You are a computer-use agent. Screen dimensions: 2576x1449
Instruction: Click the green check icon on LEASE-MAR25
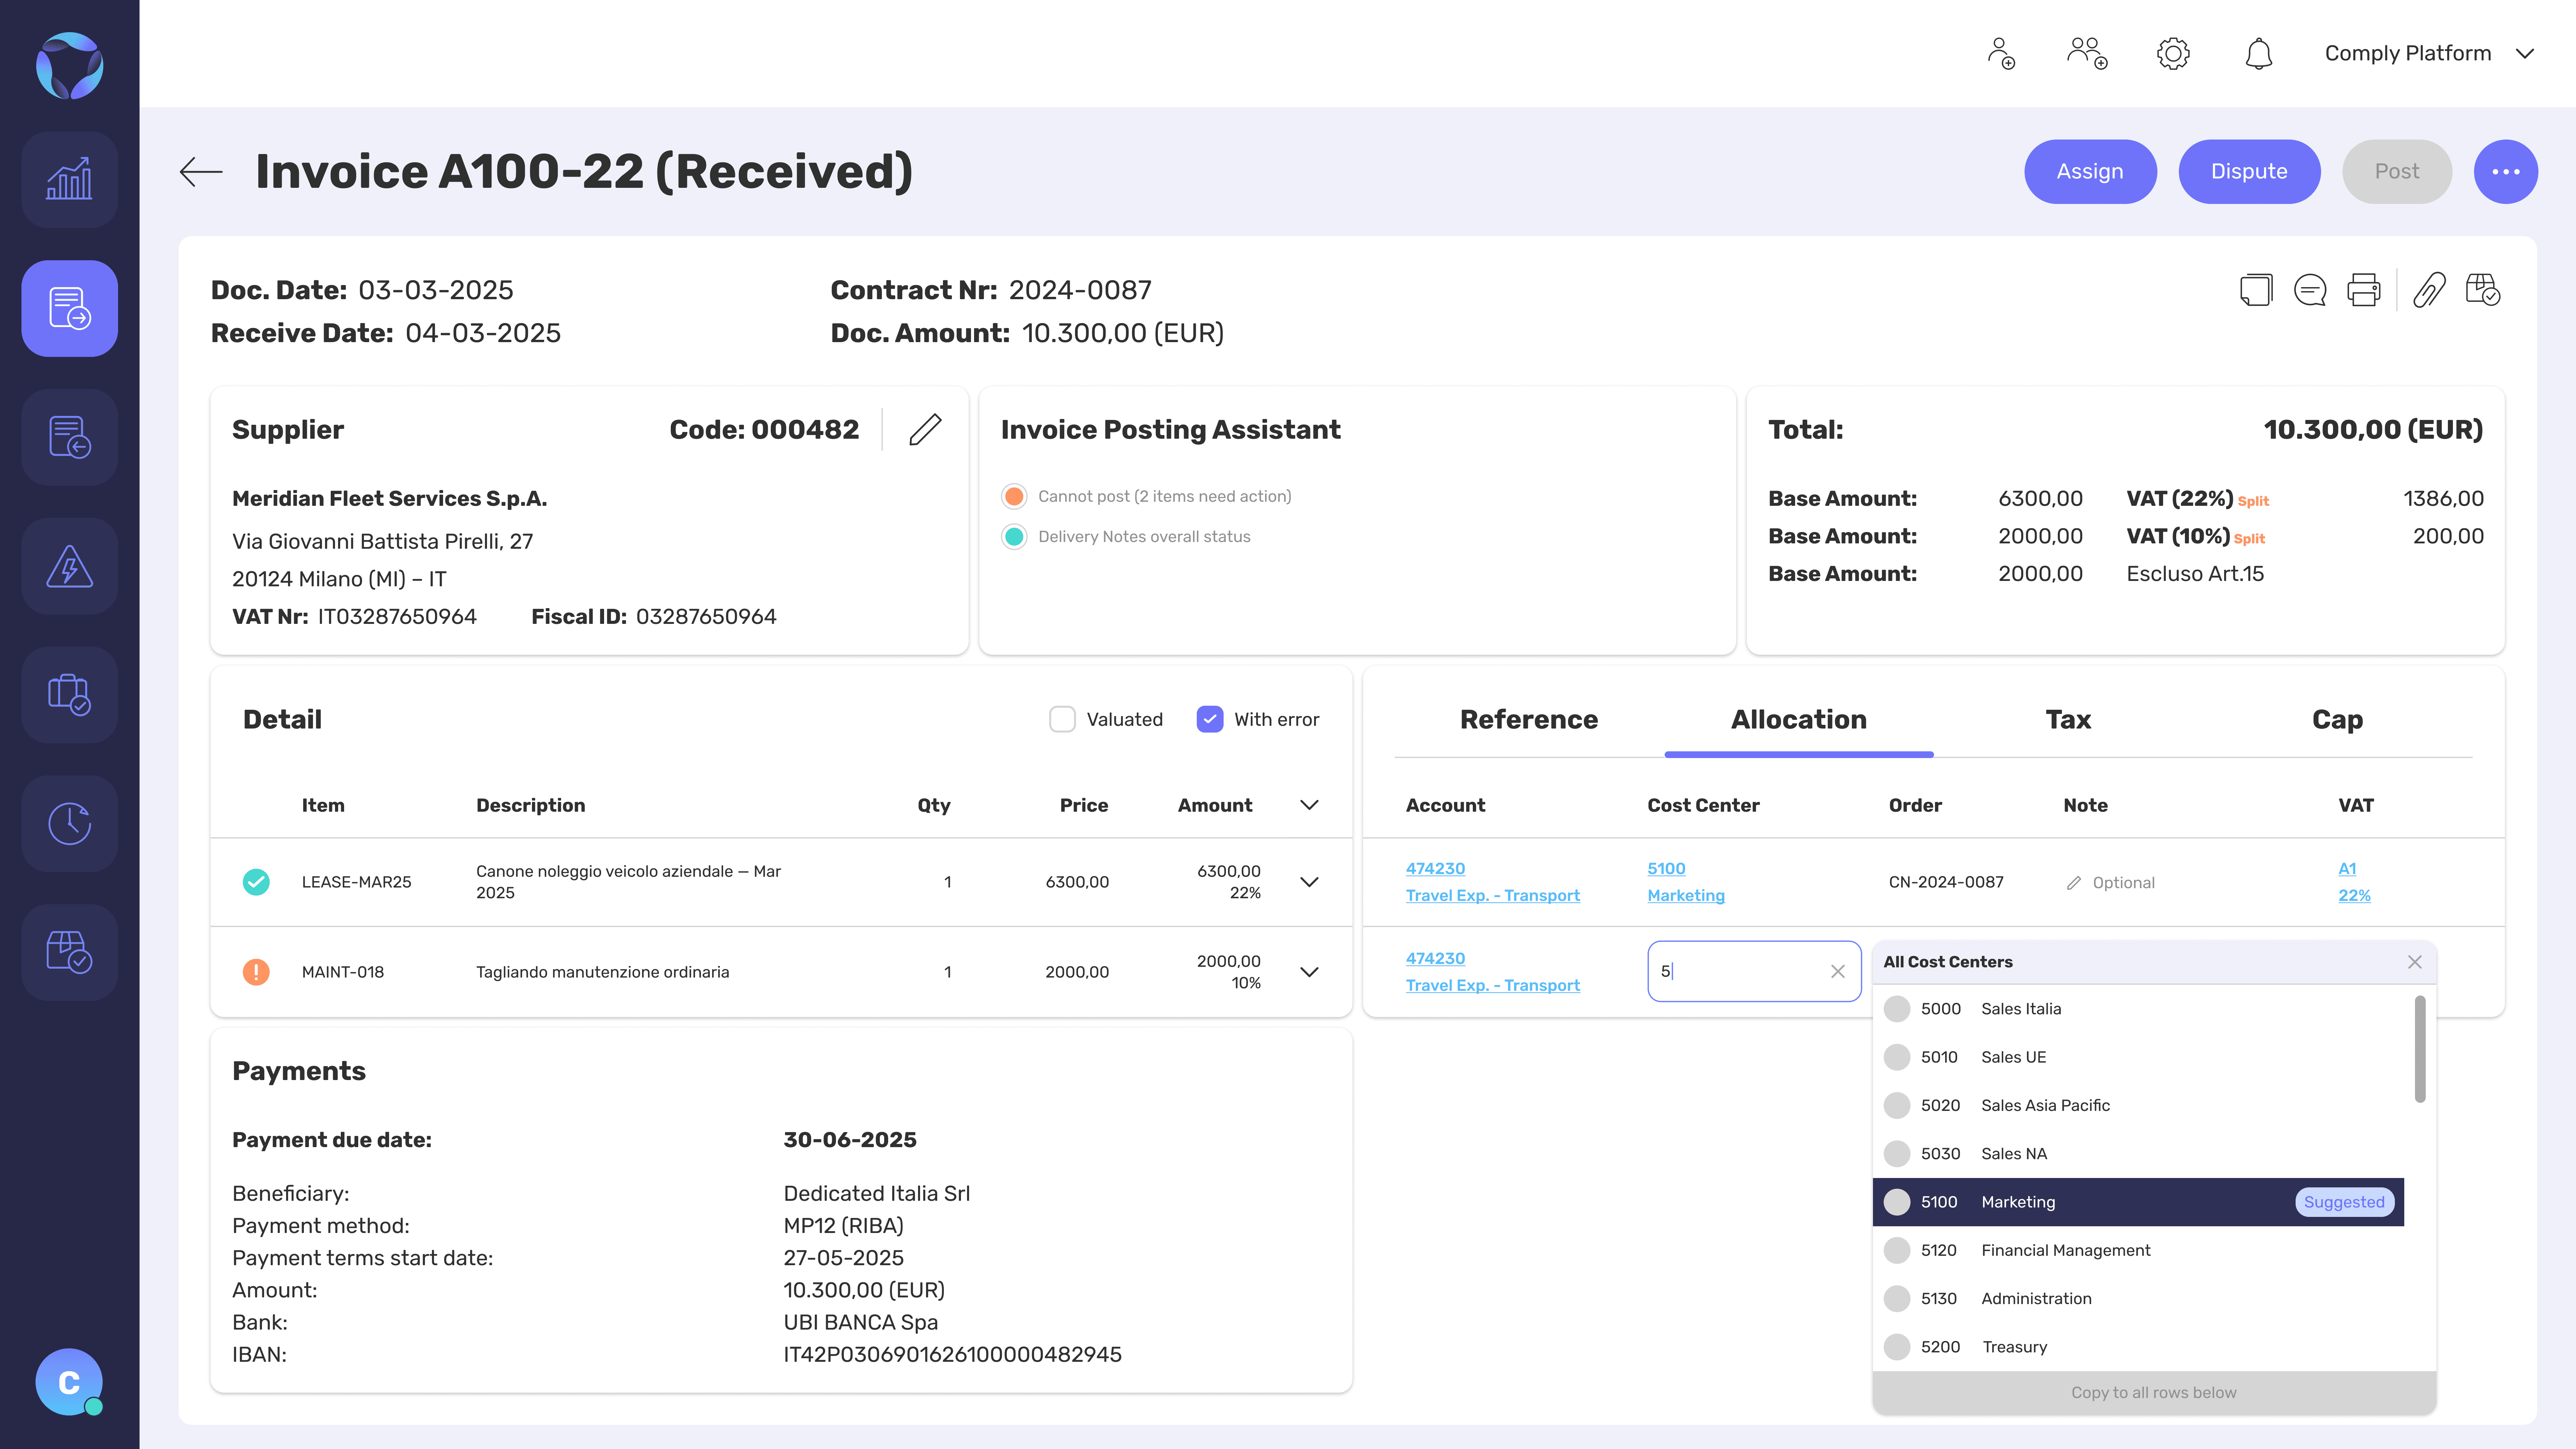(256, 882)
